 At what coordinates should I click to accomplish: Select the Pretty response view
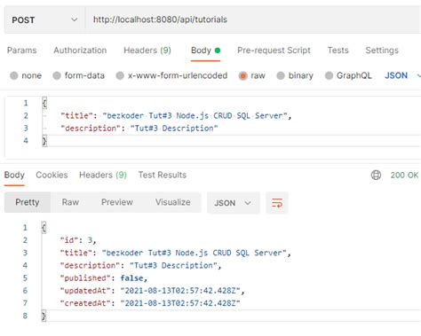[28, 202]
